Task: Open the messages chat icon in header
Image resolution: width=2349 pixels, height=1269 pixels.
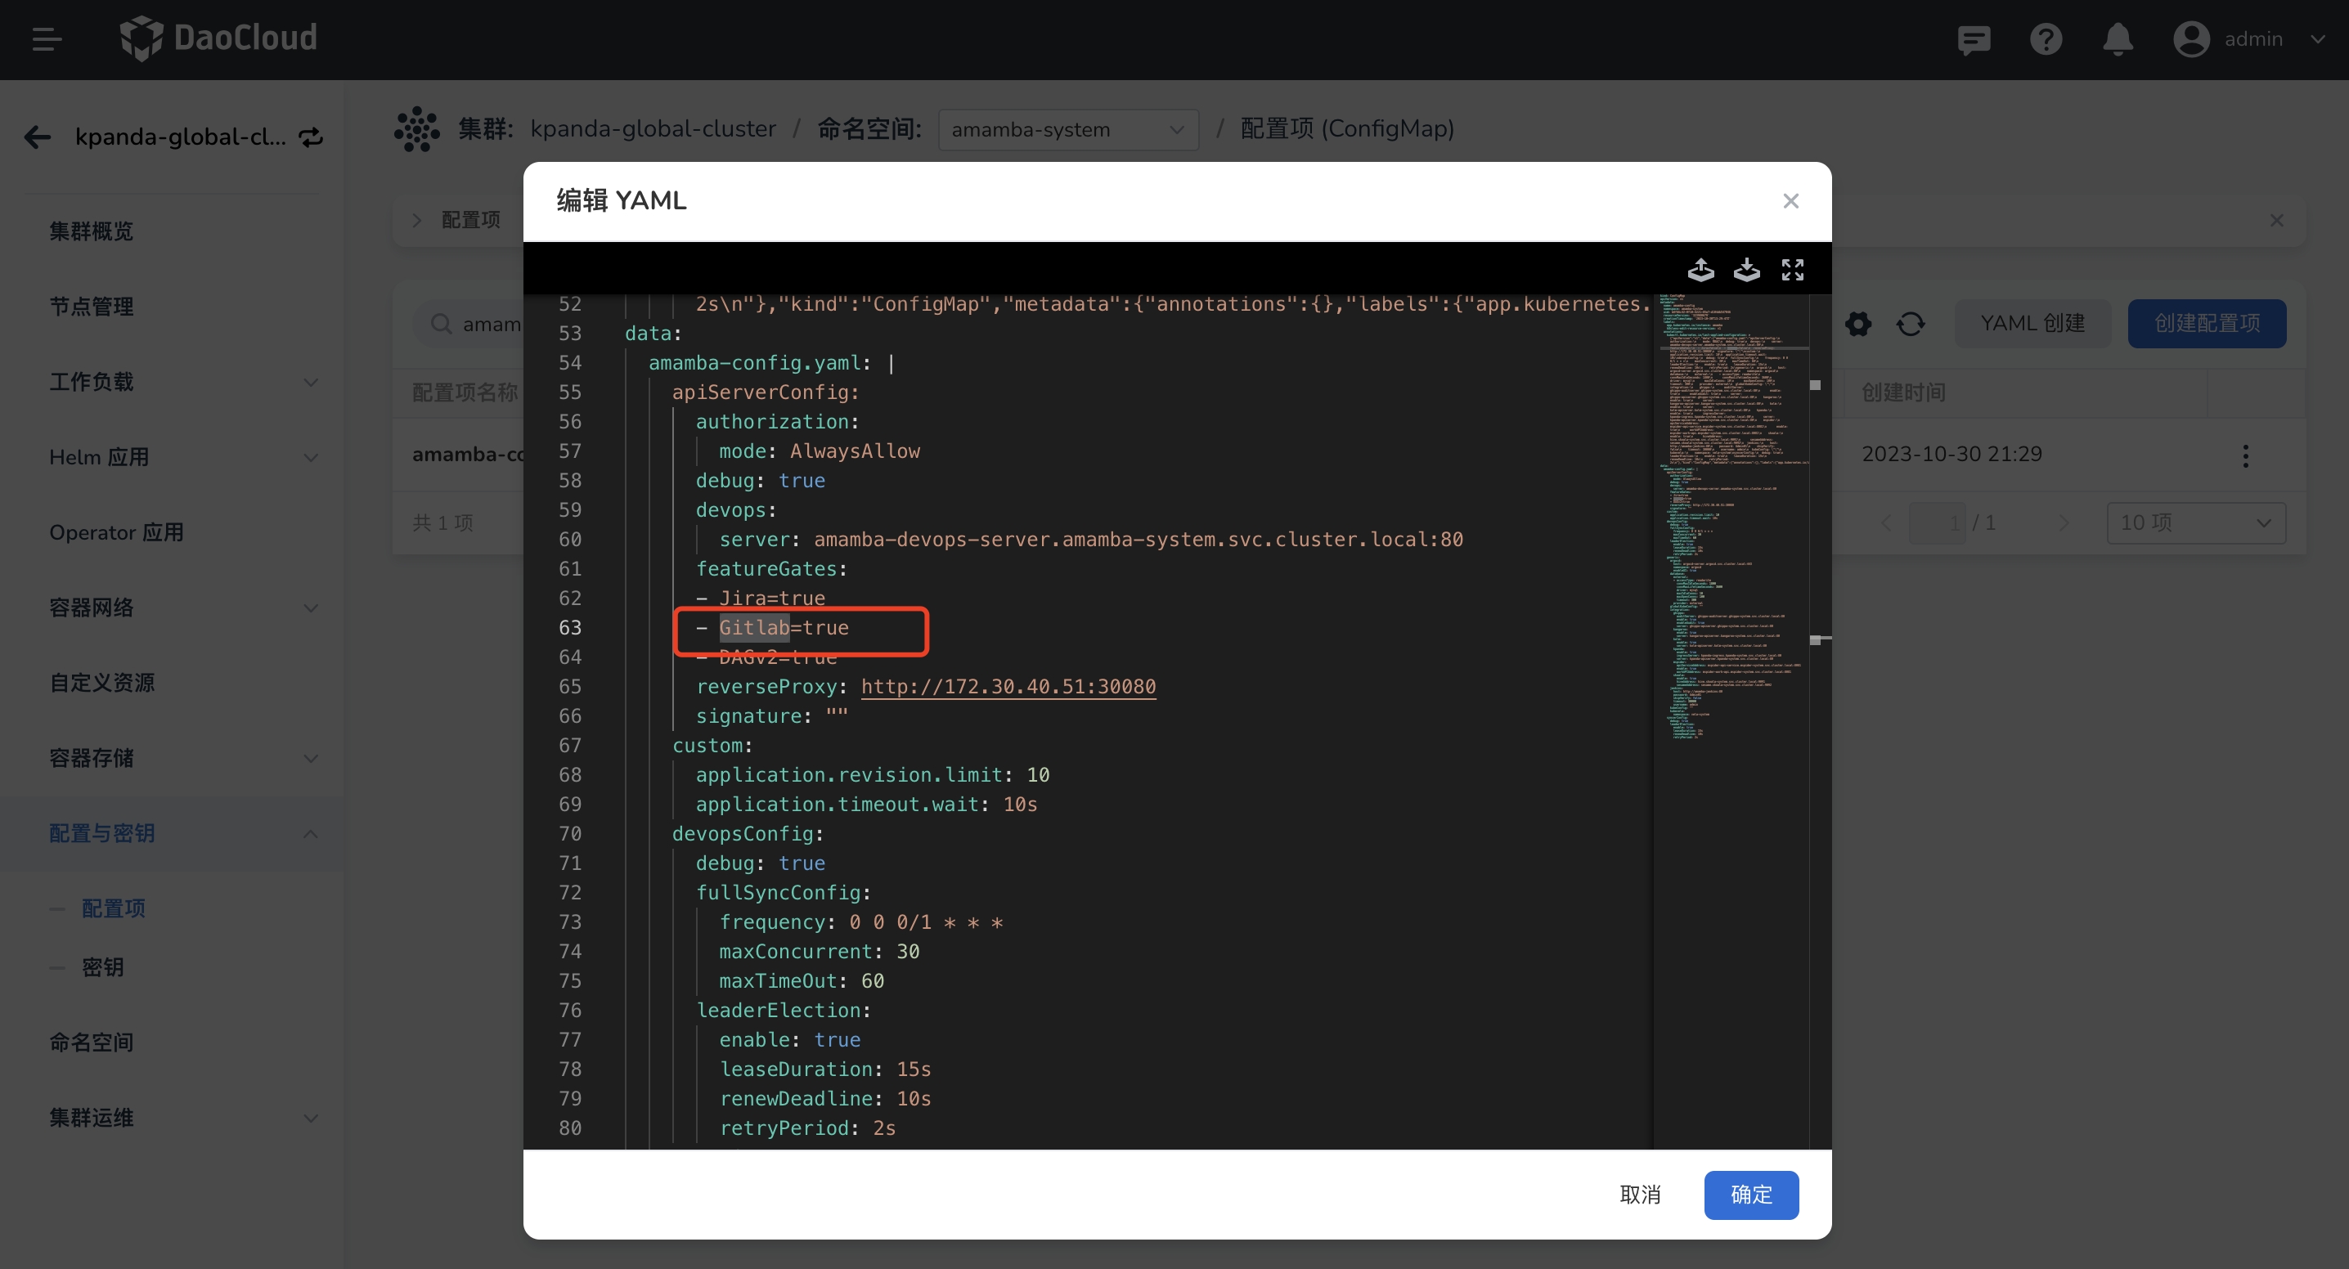Action: (x=1974, y=39)
